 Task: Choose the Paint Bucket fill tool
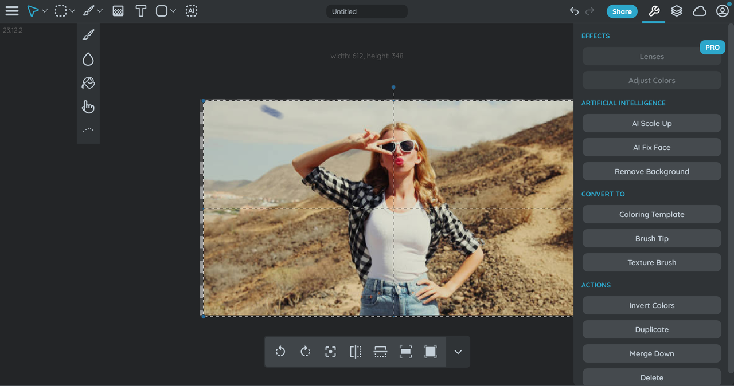88,83
